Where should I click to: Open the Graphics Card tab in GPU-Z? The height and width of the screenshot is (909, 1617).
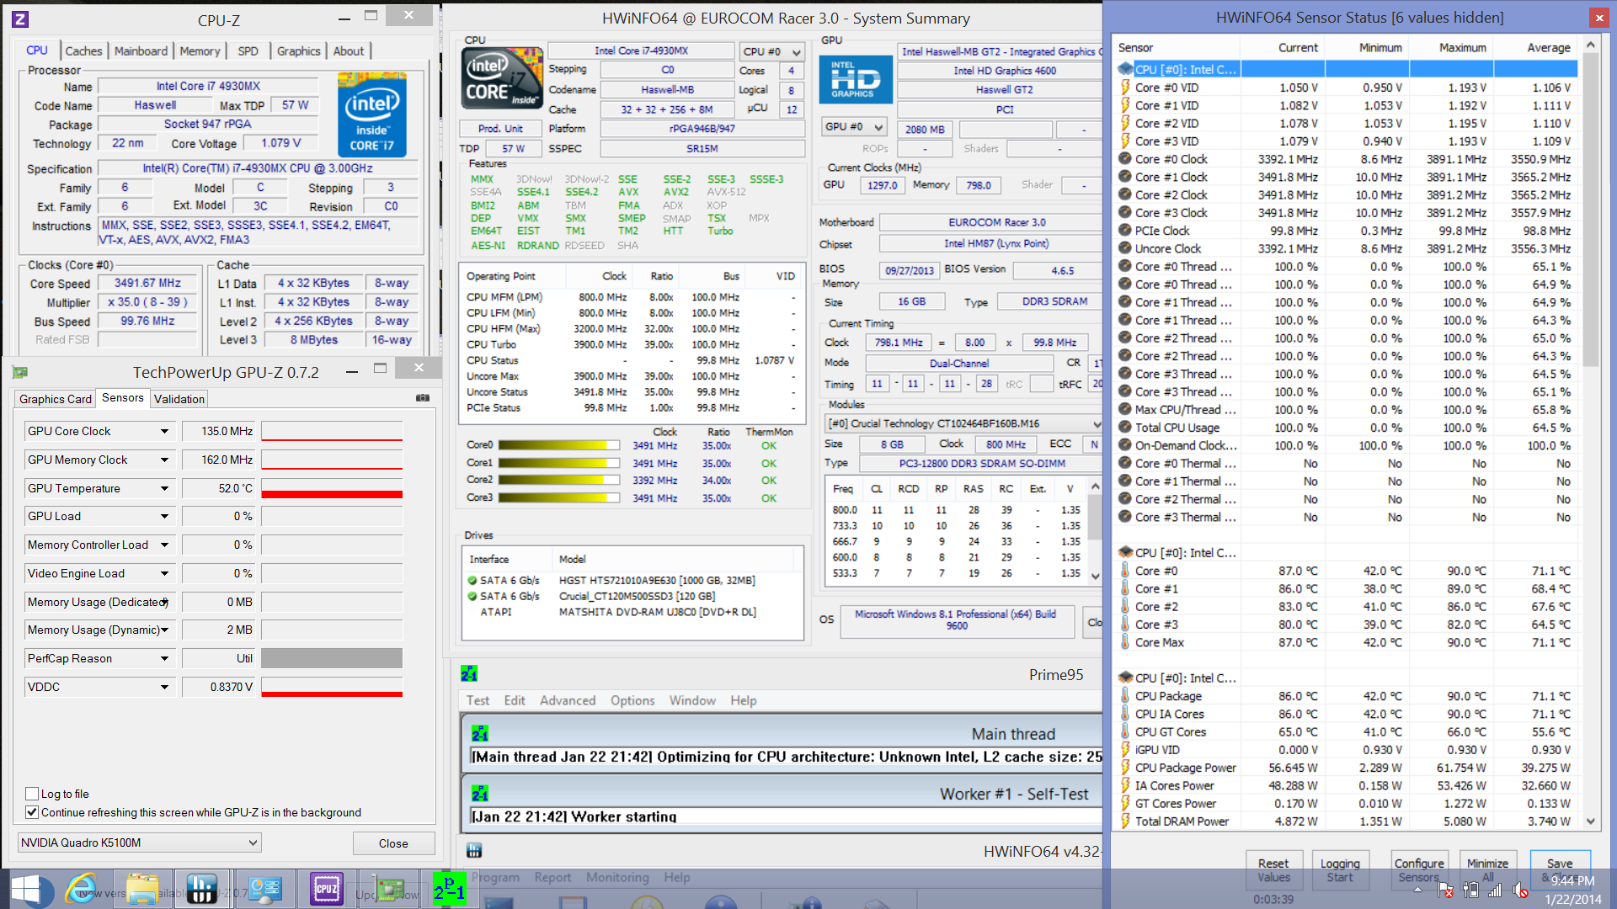pyautogui.click(x=56, y=399)
